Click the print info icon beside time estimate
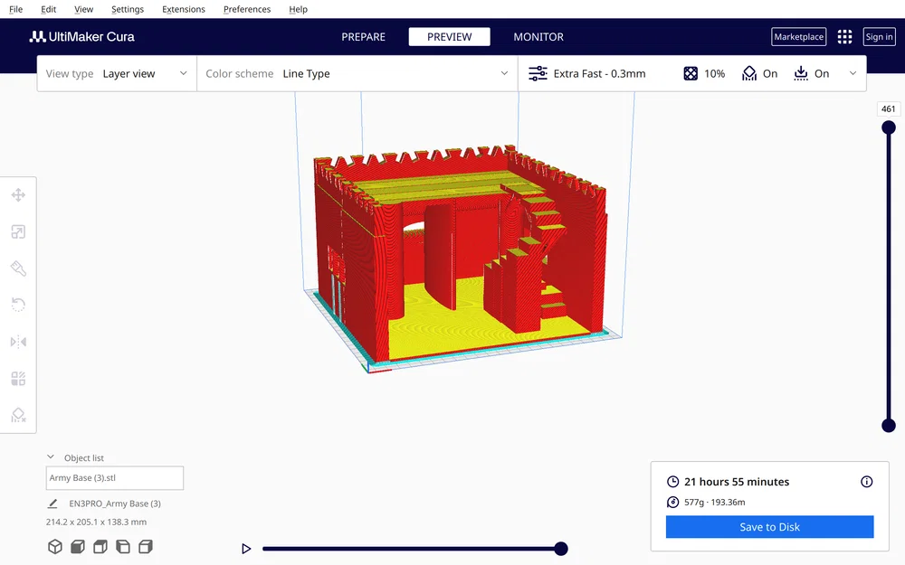 tap(866, 482)
